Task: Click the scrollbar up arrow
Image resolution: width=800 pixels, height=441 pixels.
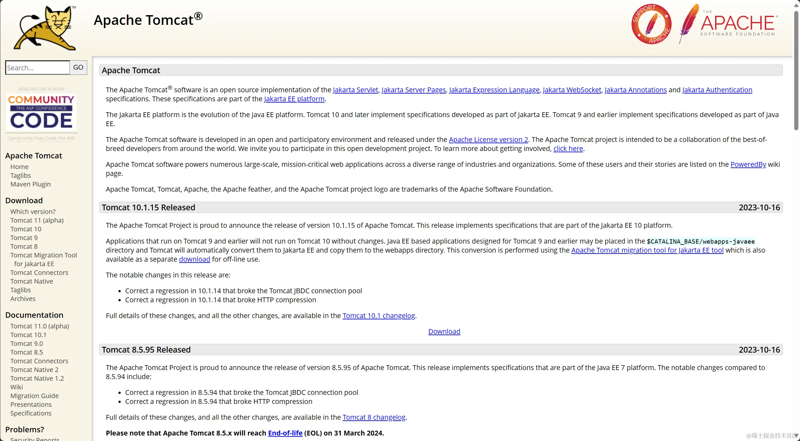Action: click(x=796, y=5)
